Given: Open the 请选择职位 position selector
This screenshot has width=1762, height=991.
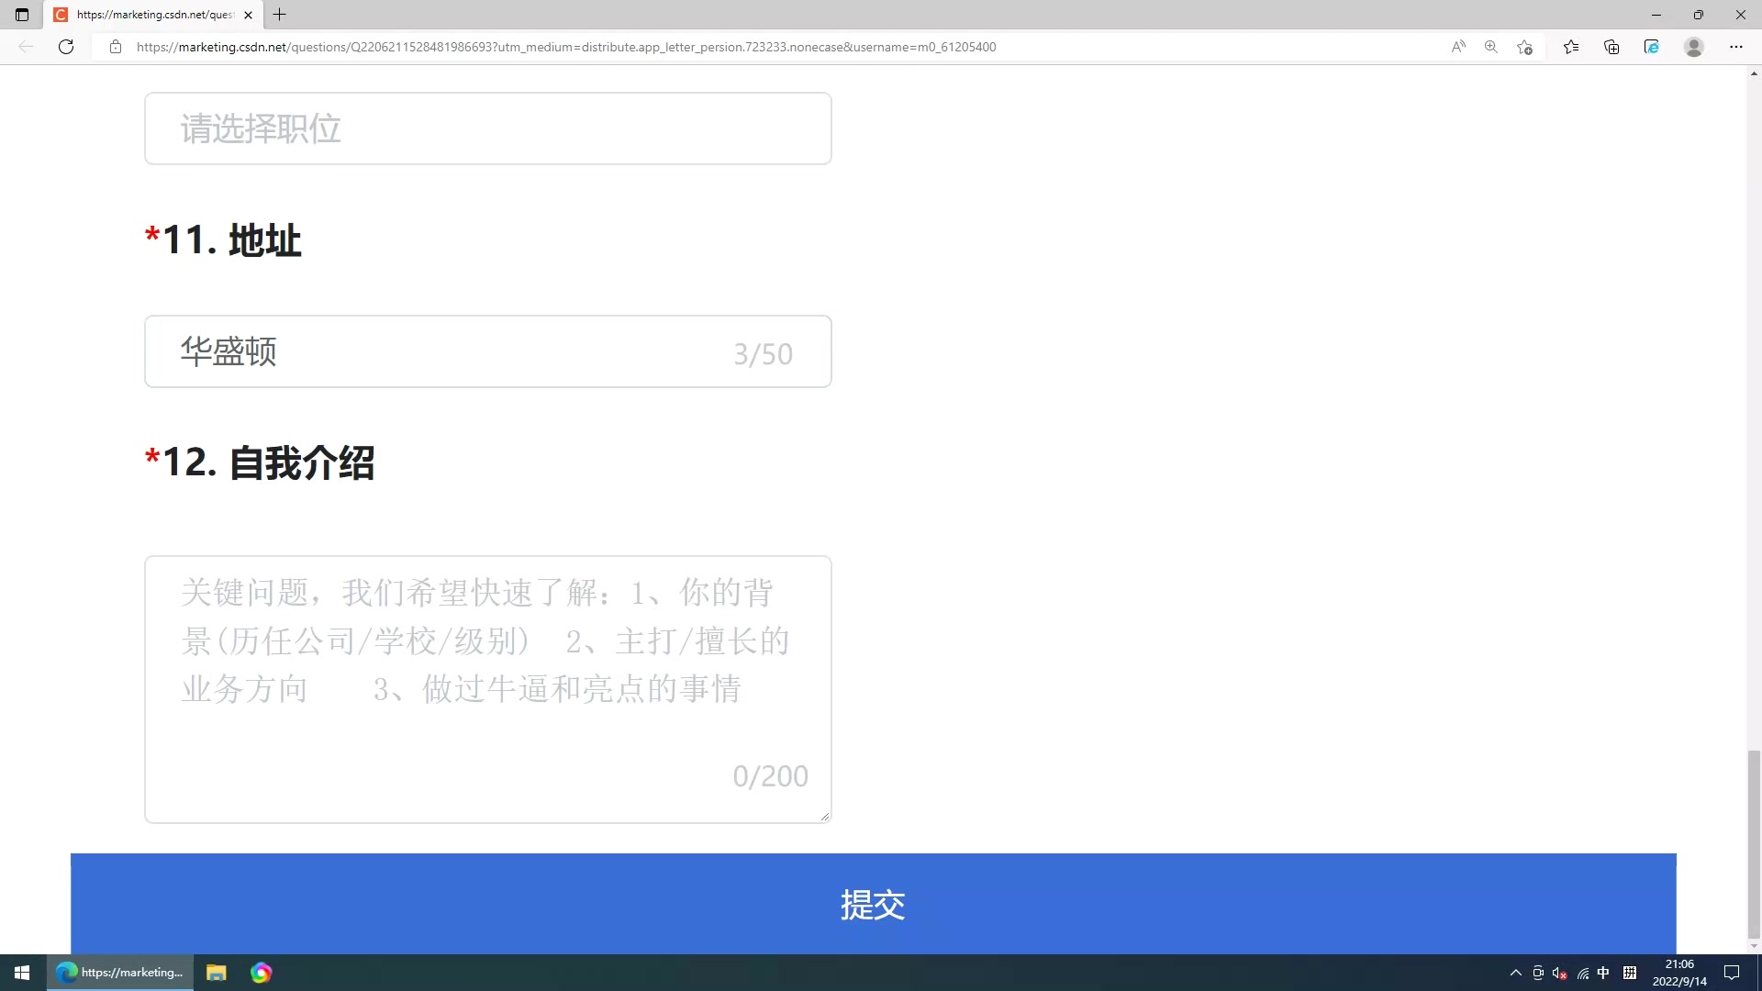Looking at the screenshot, I should [x=488, y=128].
